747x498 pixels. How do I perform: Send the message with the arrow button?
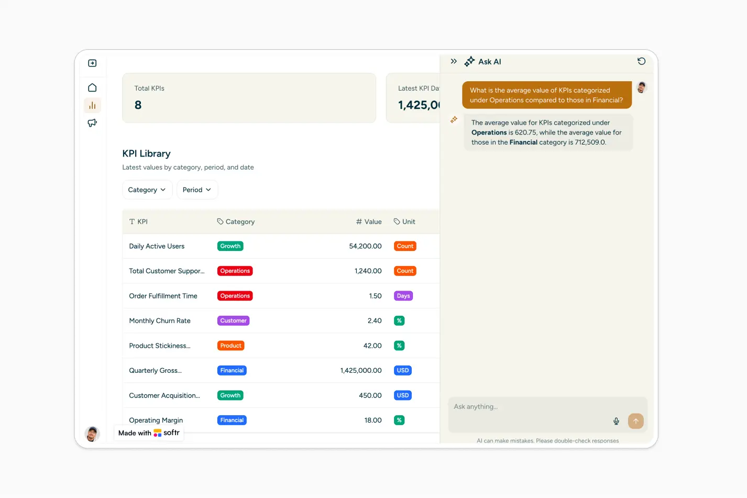[635, 421]
